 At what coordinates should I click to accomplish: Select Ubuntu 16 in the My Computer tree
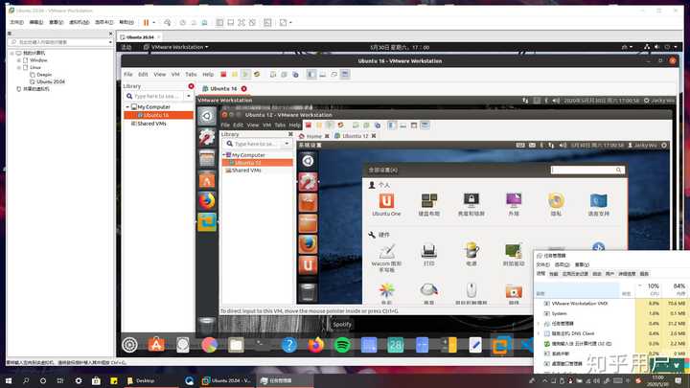coord(158,115)
